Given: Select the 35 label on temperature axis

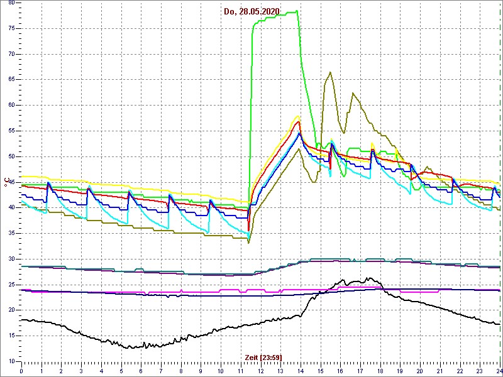Looking at the screenshot, I should tap(11, 233).
